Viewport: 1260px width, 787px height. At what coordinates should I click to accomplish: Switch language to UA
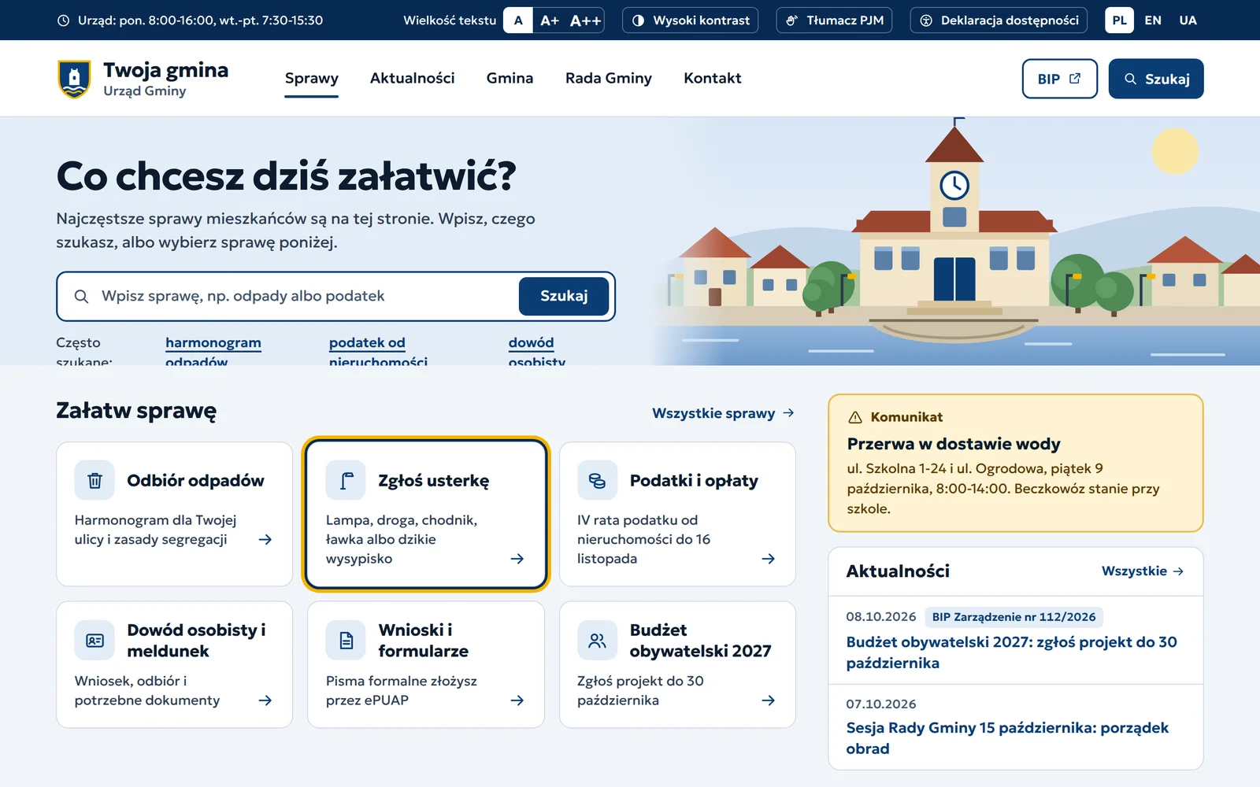pos(1188,20)
